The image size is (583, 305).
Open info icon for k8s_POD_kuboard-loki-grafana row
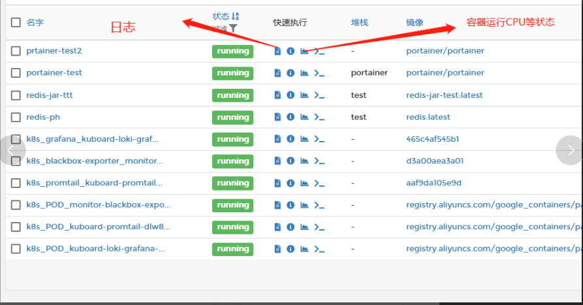291,249
